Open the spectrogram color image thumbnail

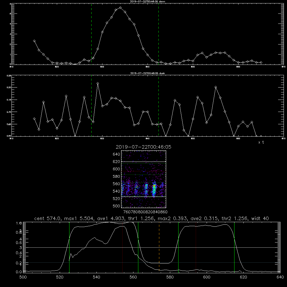(144, 179)
